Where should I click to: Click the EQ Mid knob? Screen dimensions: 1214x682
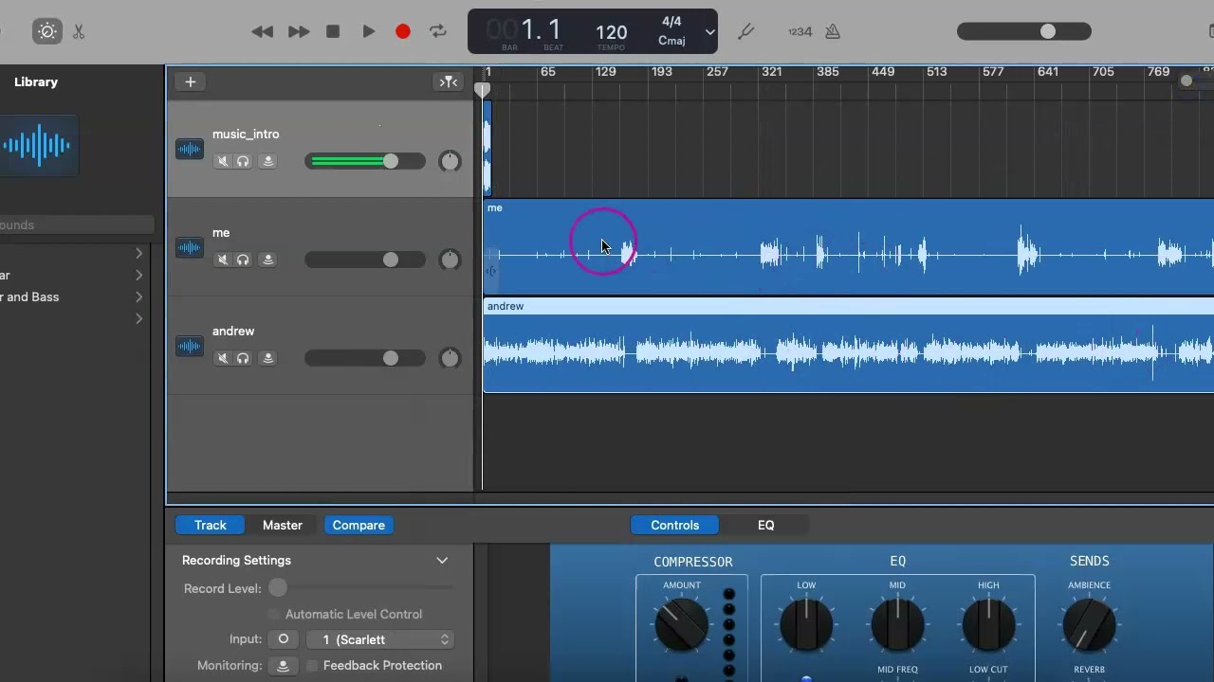tap(897, 625)
